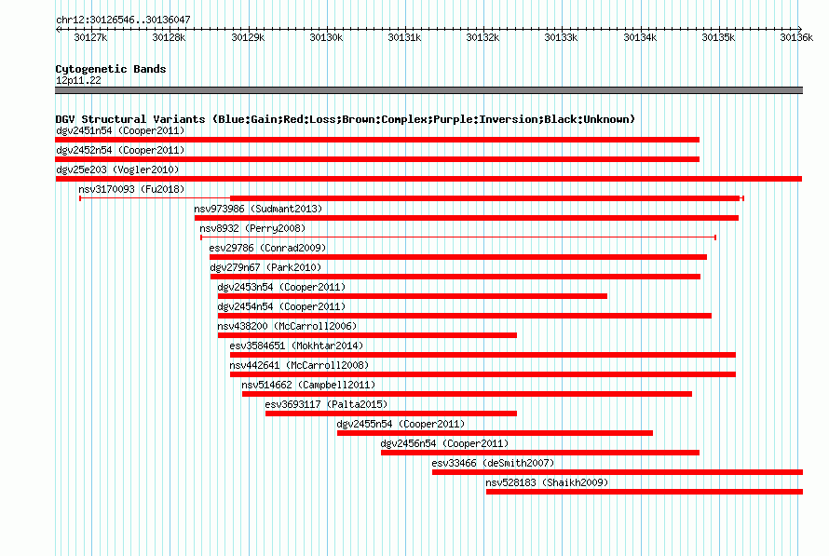
Task: Click the red bar under nsv514662
Action: point(467,394)
